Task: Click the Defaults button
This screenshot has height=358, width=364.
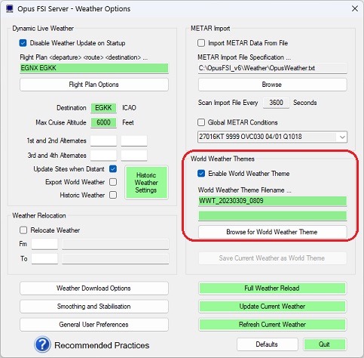Action: (x=267, y=344)
